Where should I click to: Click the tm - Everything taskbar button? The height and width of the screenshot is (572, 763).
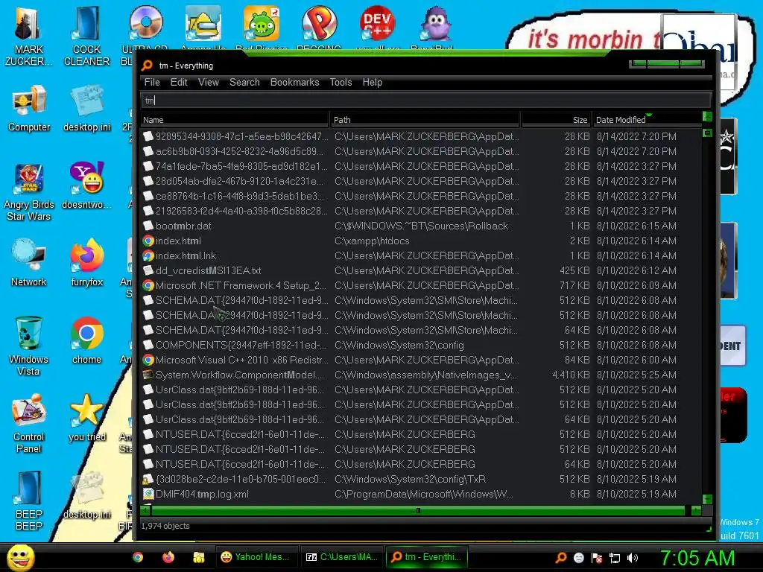tap(427, 557)
